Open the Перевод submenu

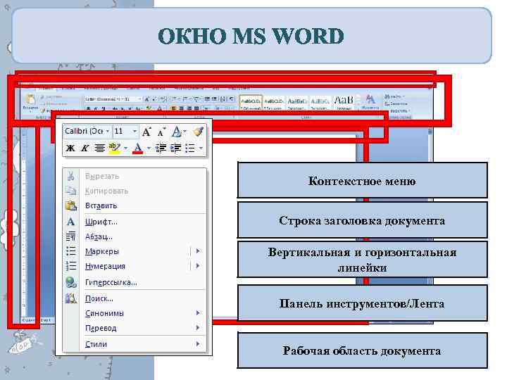pyautogui.click(x=134, y=328)
